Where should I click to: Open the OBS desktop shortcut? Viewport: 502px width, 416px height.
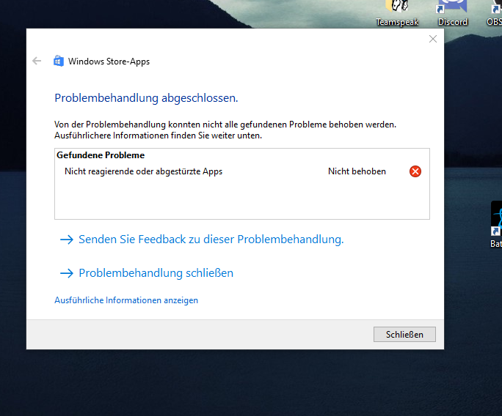tap(495, 15)
